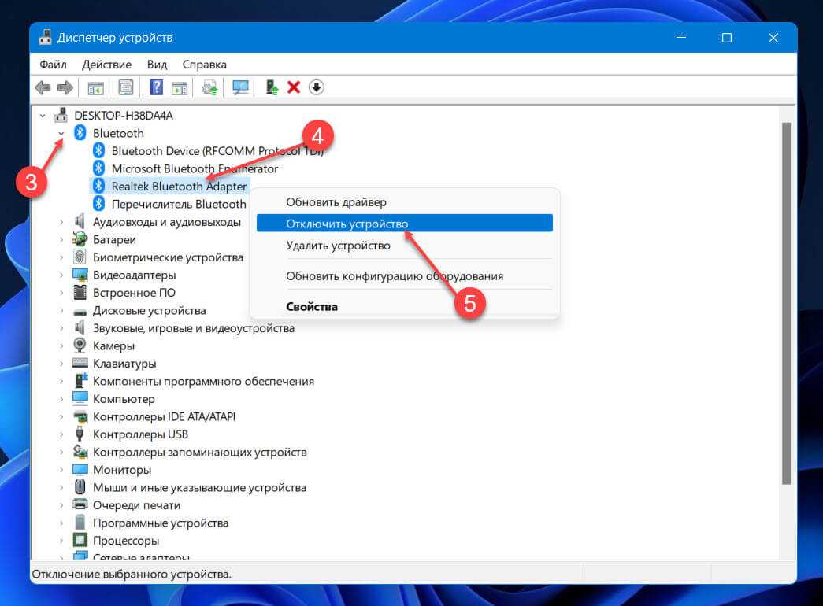Screen dimensions: 823x606
Task: Click the Батареи battery icon
Action: [x=80, y=239]
